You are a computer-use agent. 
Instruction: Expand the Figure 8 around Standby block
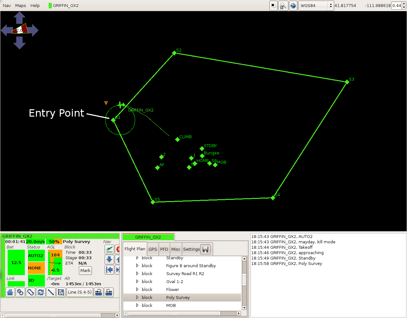(137, 266)
